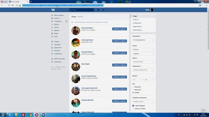209x117 pixels.
Task: Open the Выбор университета dropdown
Action: pyautogui.click(x=143, y=70)
